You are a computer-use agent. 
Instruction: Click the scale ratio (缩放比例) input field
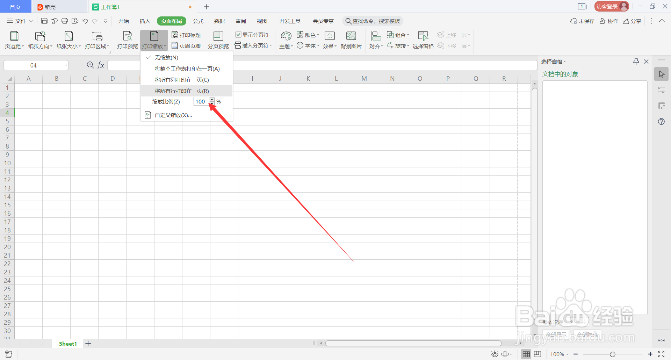click(x=201, y=101)
